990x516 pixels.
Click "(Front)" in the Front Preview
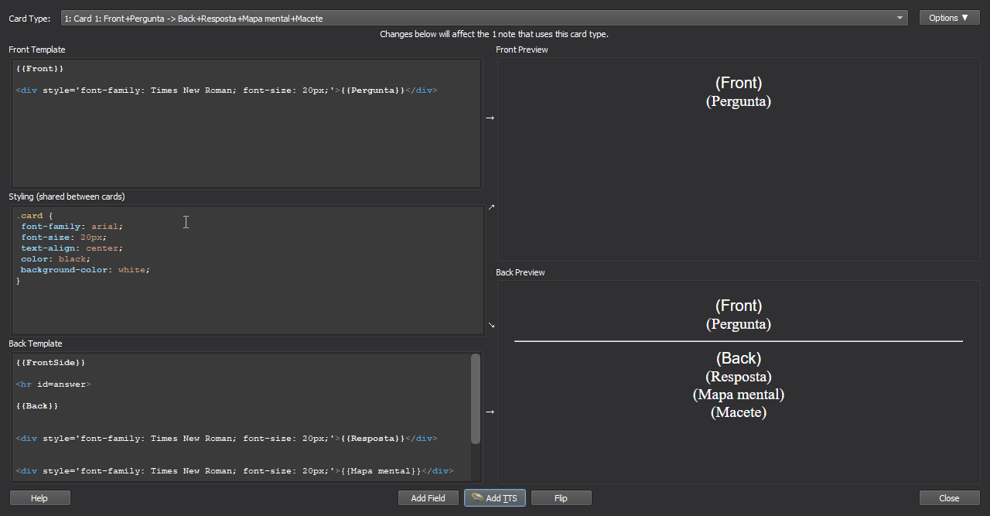(739, 83)
